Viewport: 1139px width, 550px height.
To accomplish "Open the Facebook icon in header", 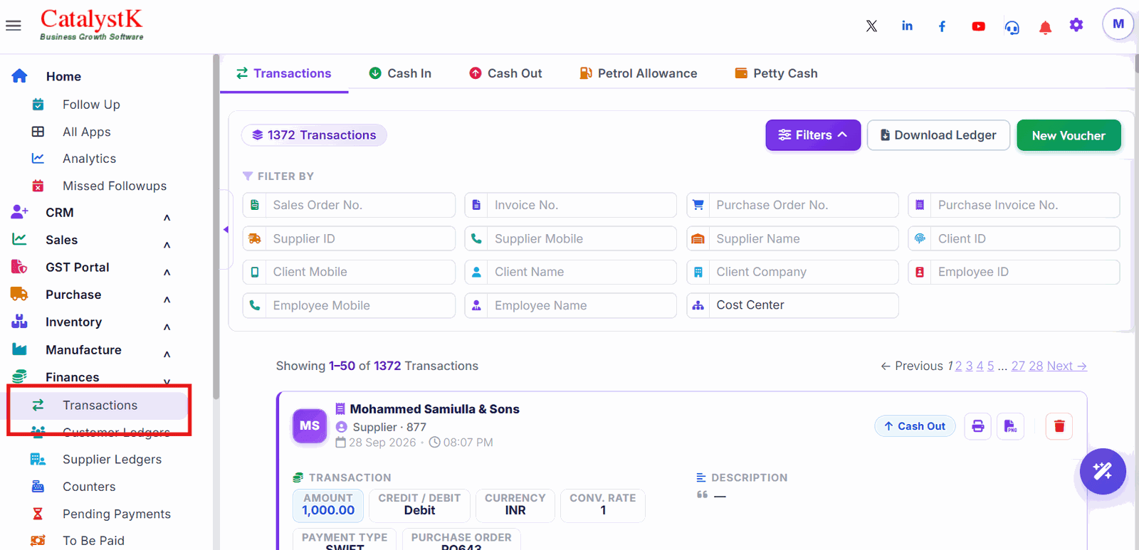I will pos(942,26).
